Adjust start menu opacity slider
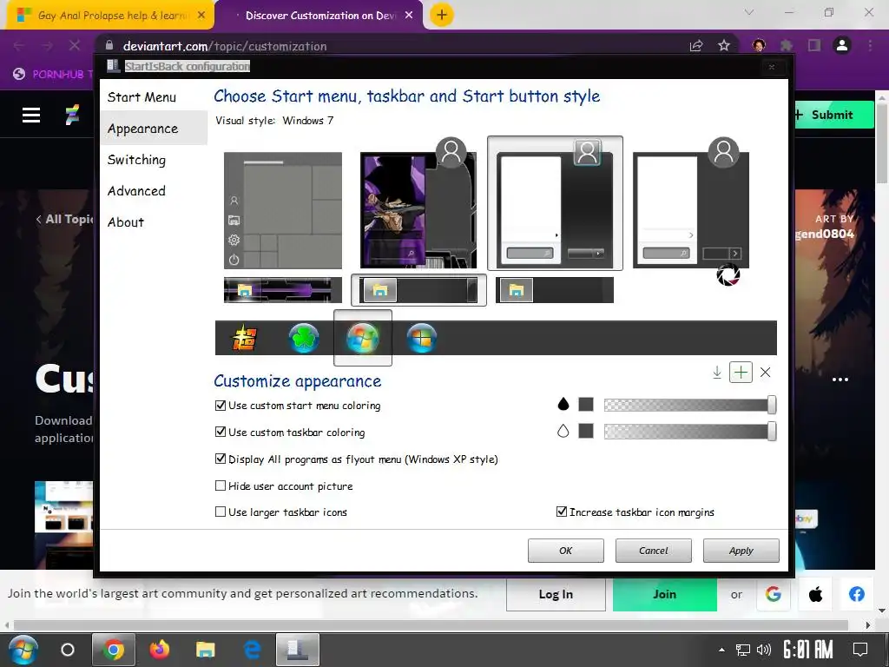The height and width of the screenshot is (667, 889). coord(690,405)
